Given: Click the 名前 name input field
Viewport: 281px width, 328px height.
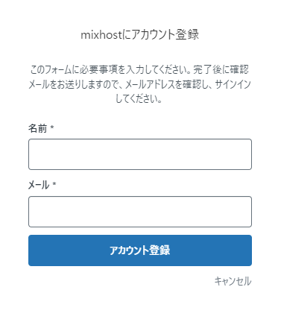Looking at the screenshot, I should (x=140, y=154).
